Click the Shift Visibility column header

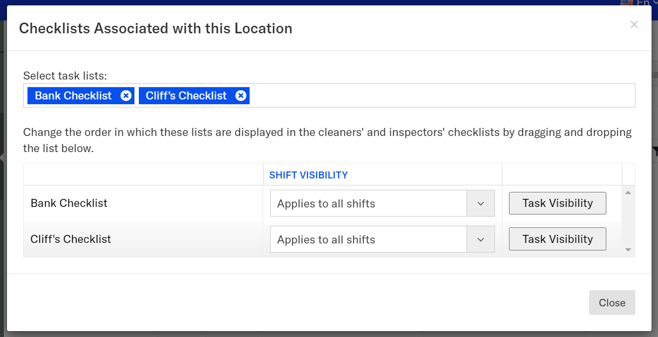click(308, 175)
